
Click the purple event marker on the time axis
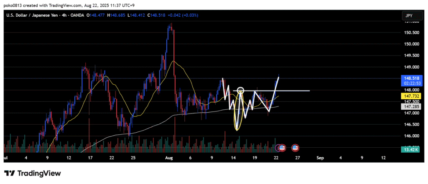(x=278, y=148)
